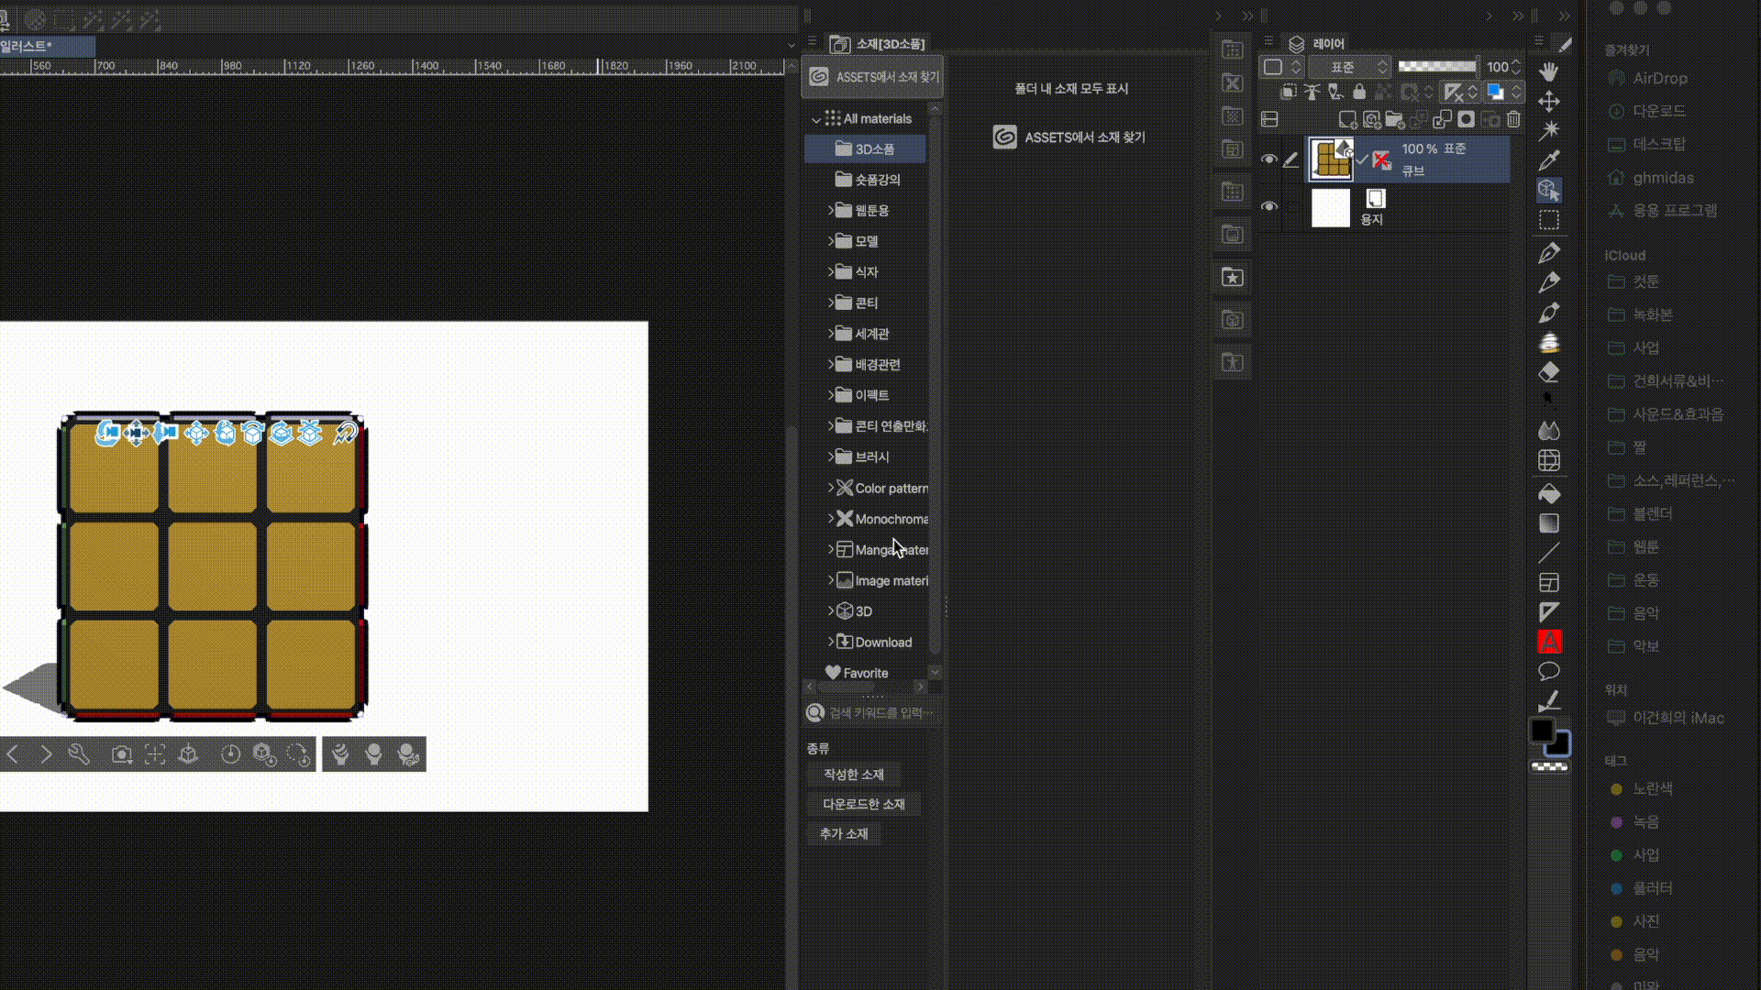Select the Text tool icon
The image size is (1761, 990).
(1549, 642)
